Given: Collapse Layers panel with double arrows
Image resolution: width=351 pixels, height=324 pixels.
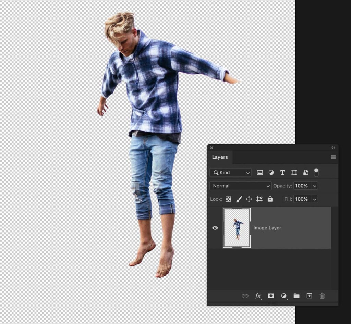Looking at the screenshot, I should pos(333,148).
